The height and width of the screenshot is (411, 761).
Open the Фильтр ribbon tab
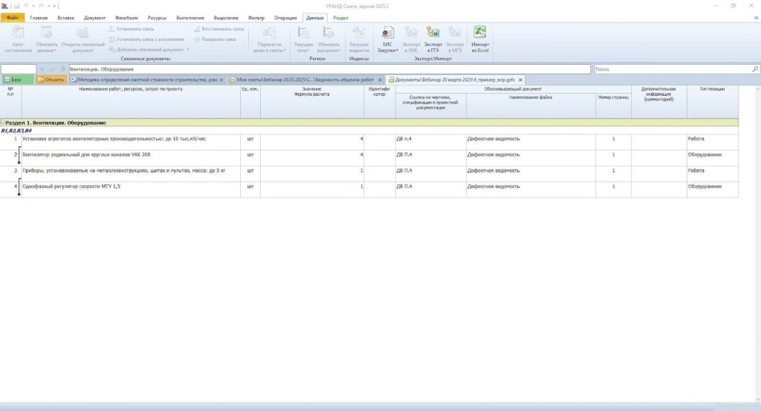click(256, 18)
